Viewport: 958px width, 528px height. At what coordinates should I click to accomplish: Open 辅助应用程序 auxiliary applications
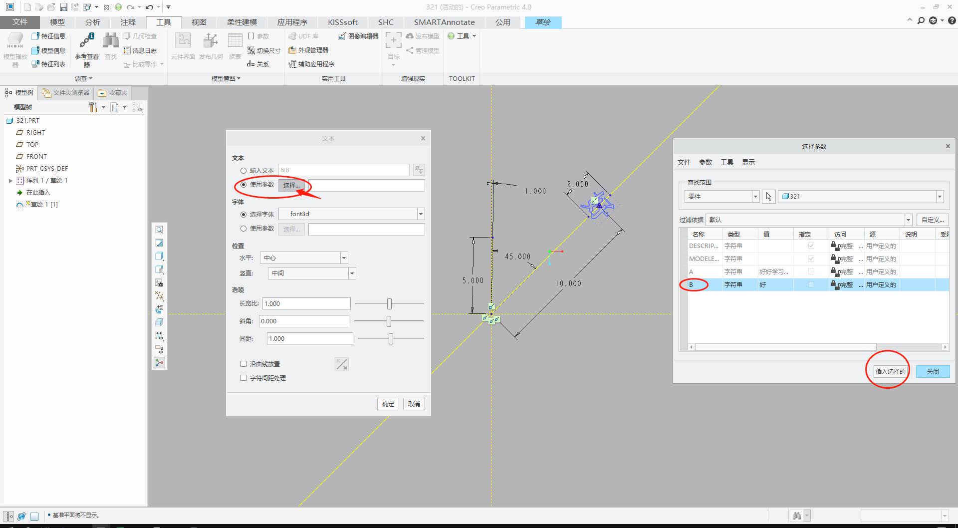click(x=311, y=64)
